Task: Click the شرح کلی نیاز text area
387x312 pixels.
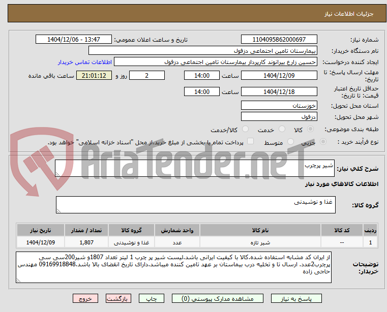Action: [195, 168]
